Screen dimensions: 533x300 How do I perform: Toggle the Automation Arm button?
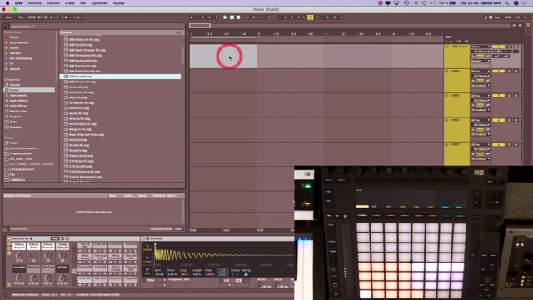point(253,17)
